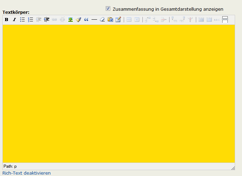
Task: Click the indent button
Action: coord(46,20)
